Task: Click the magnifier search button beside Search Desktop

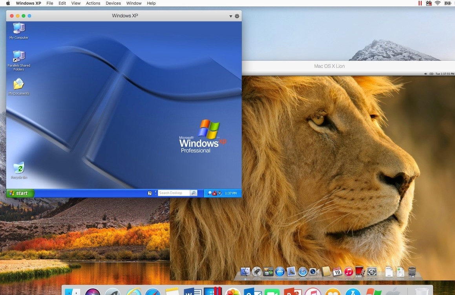Action: click(194, 193)
